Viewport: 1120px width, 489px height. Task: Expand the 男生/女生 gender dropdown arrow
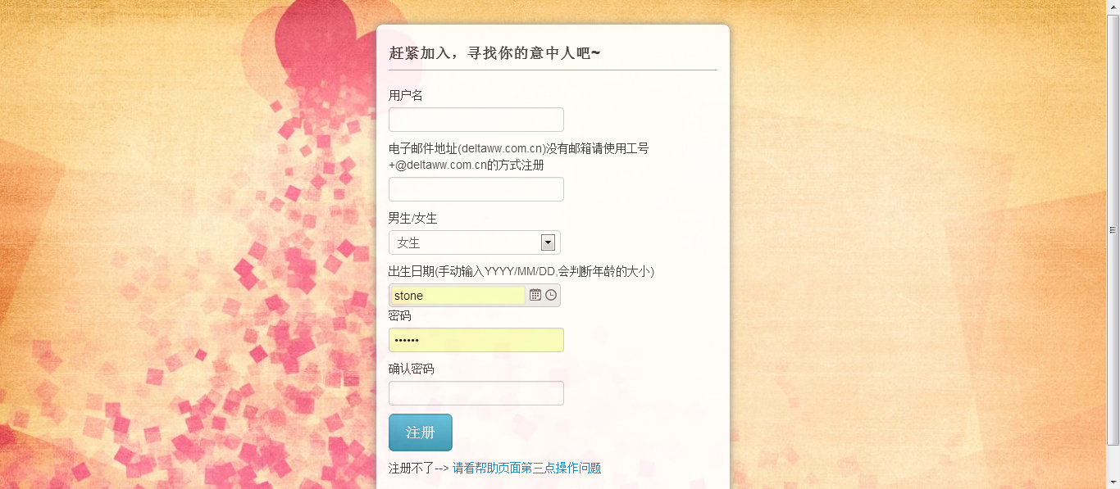[x=548, y=242]
